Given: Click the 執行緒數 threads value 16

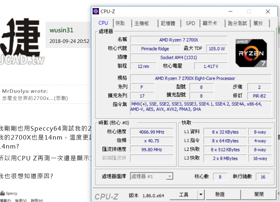Looking at the screenshot, I should click(x=263, y=177).
